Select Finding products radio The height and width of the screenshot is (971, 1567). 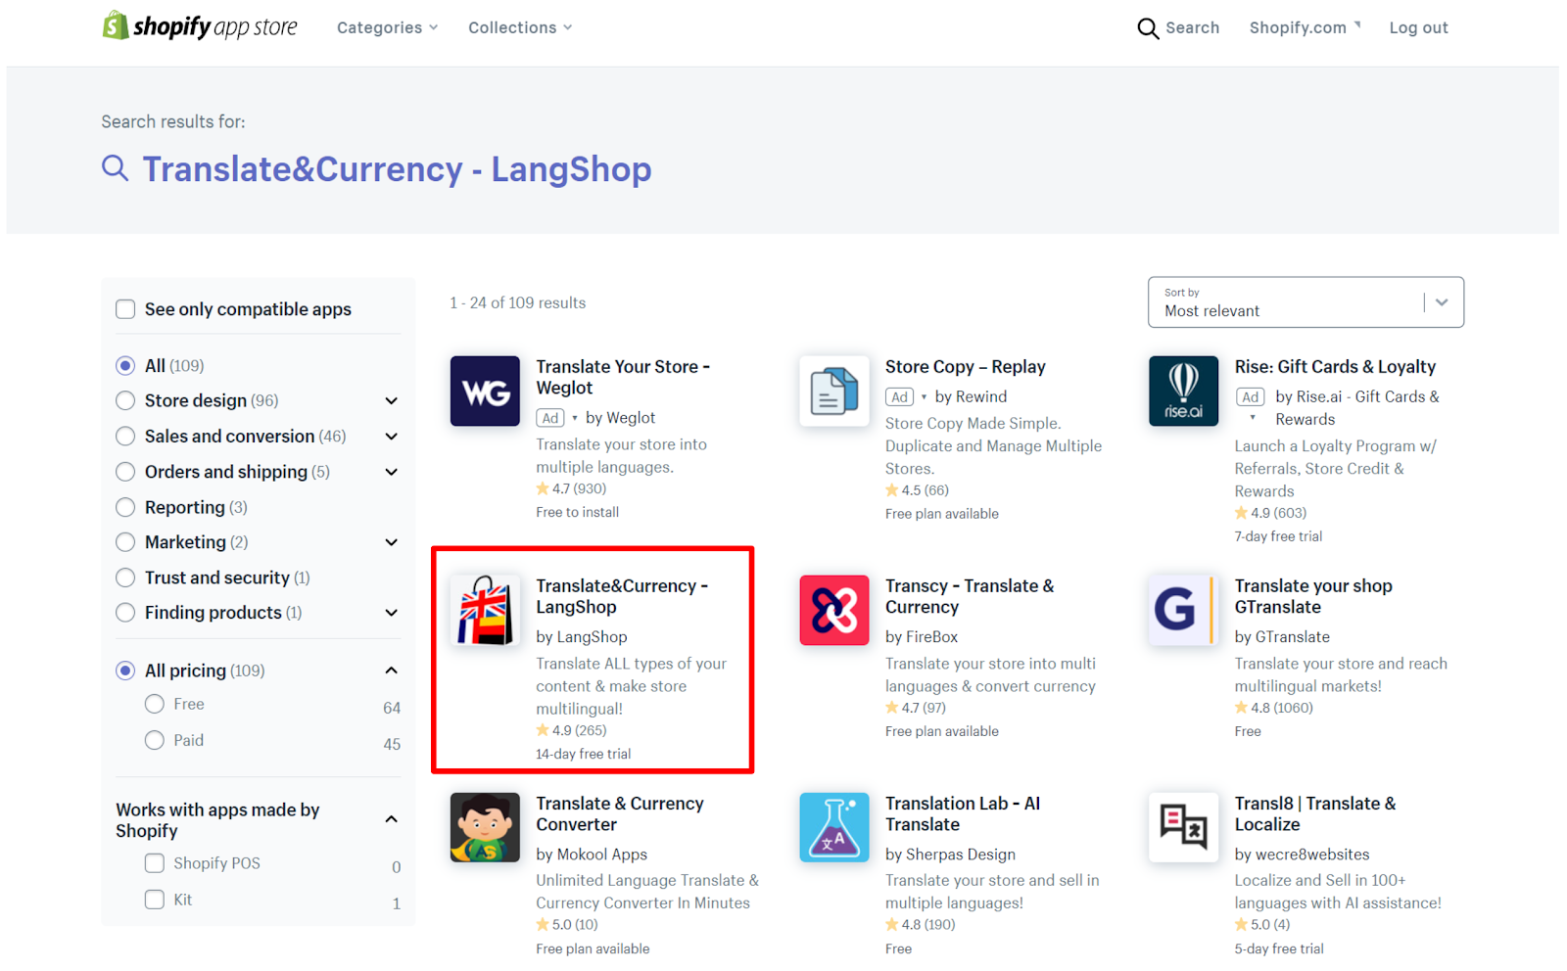pos(125,613)
